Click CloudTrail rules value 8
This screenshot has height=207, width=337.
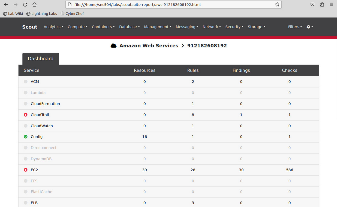coord(193,115)
